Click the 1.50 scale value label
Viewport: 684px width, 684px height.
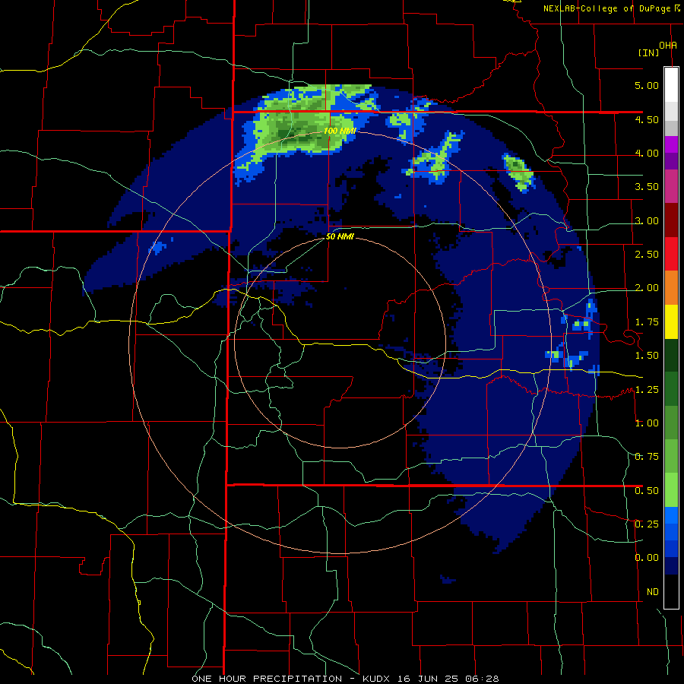(647, 356)
